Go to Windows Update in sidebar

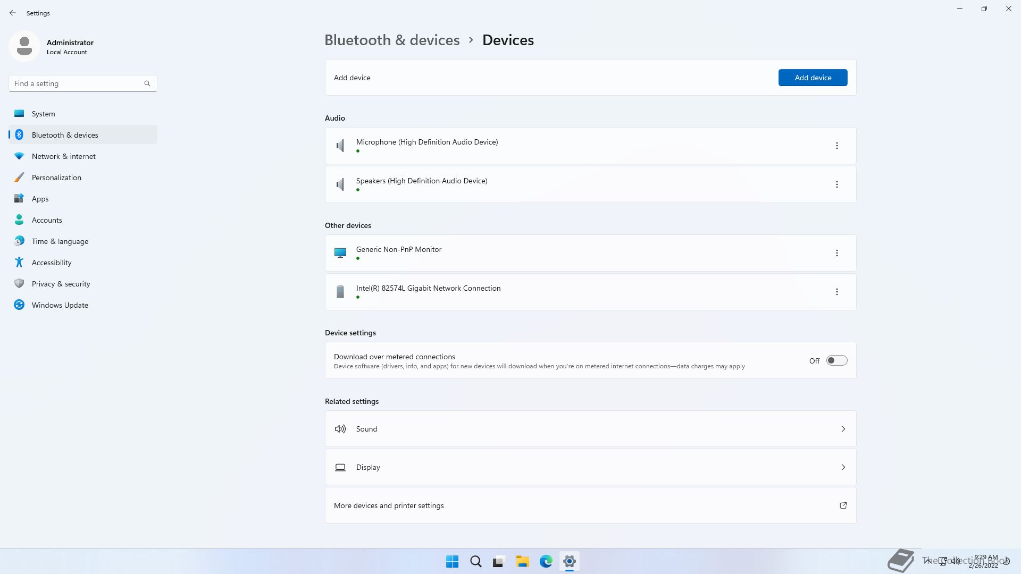(60, 305)
